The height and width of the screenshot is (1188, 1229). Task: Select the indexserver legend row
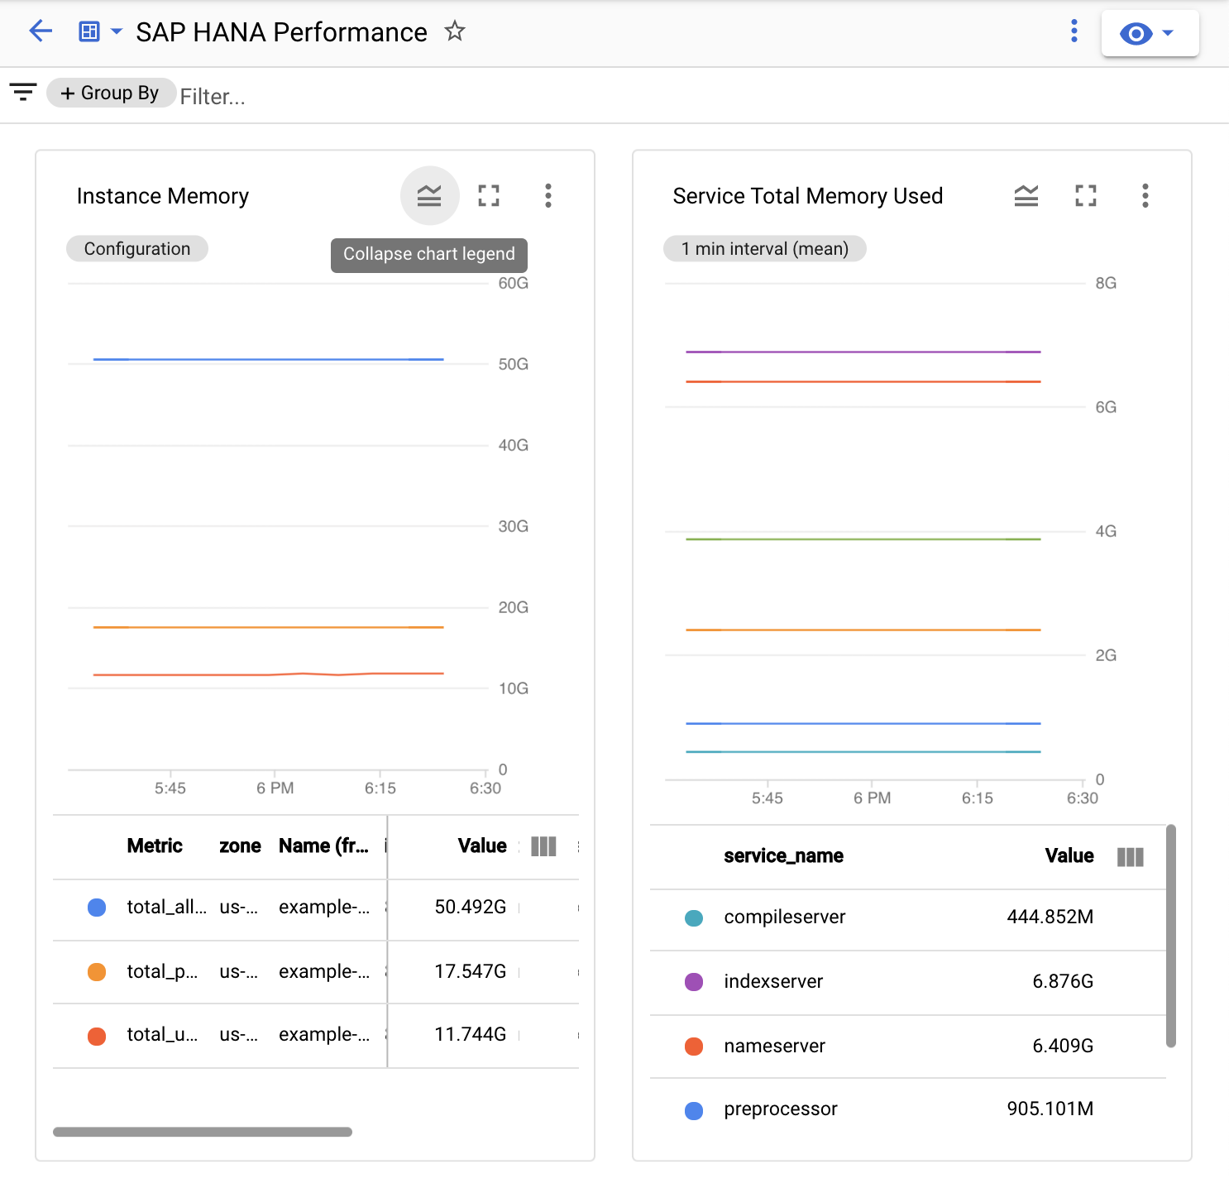point(908,982)
